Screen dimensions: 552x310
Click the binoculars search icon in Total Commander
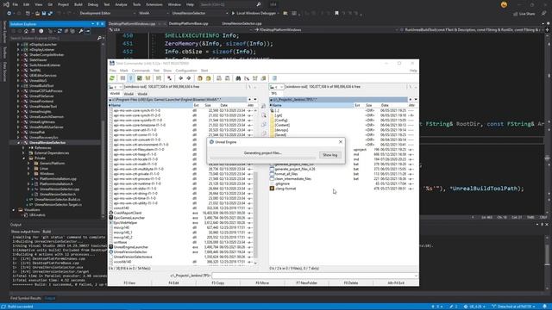click(238, 78)
